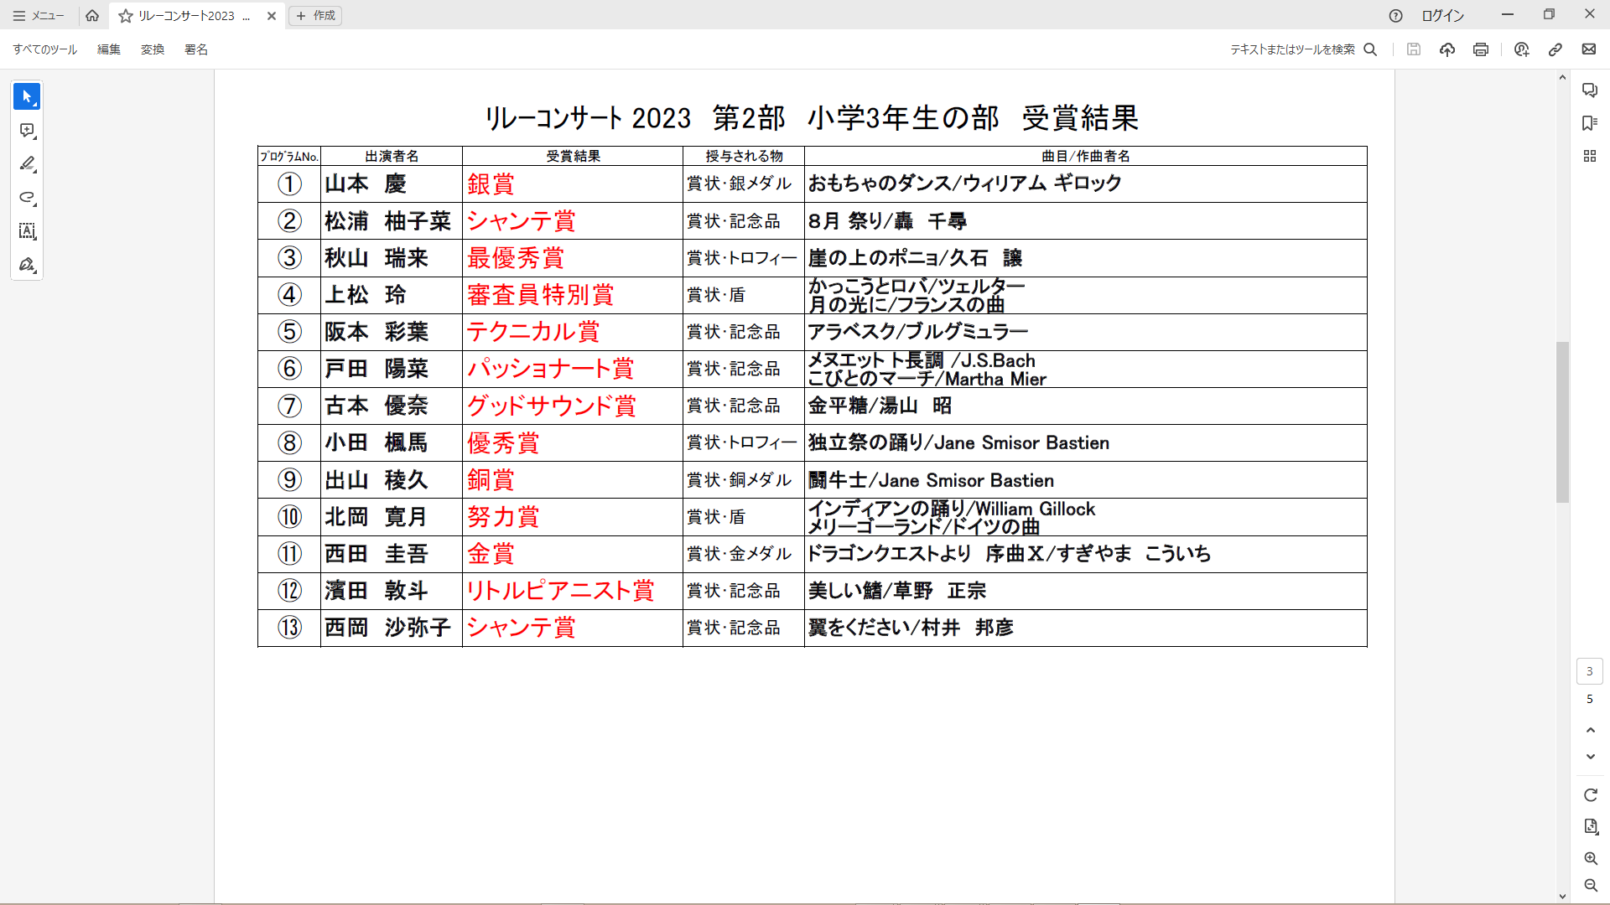Click the 曲目/作曲者名 column header
The width and height of the screenshot is (1610, 905).
click(1086, 156)
